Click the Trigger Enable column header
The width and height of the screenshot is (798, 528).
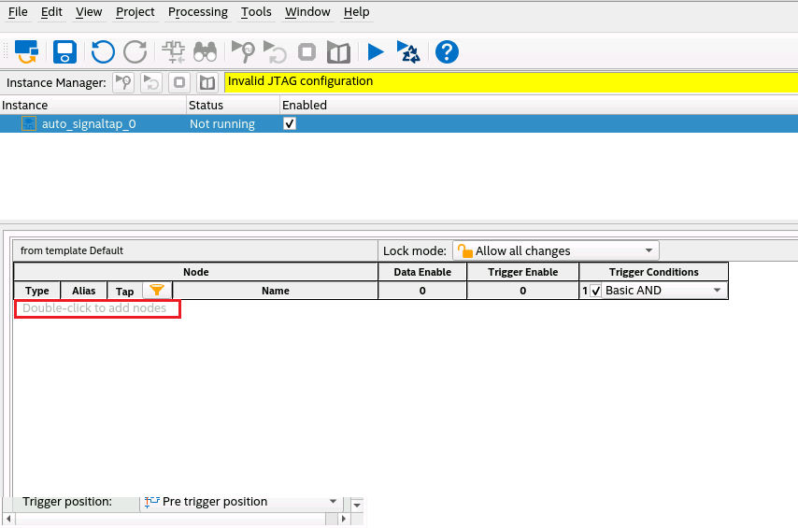[522, 272]
